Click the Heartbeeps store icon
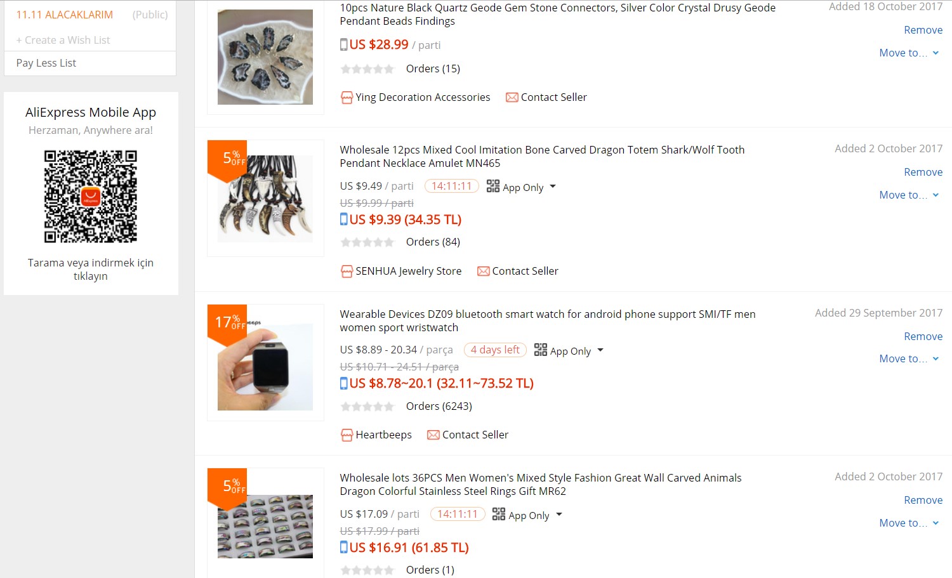 (x=347, y=435)
